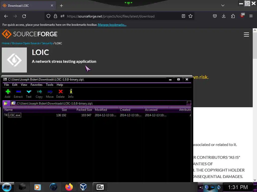Sort by the Name column header
The height and width of the screenshot is (192, 257).
coord(23,110)
